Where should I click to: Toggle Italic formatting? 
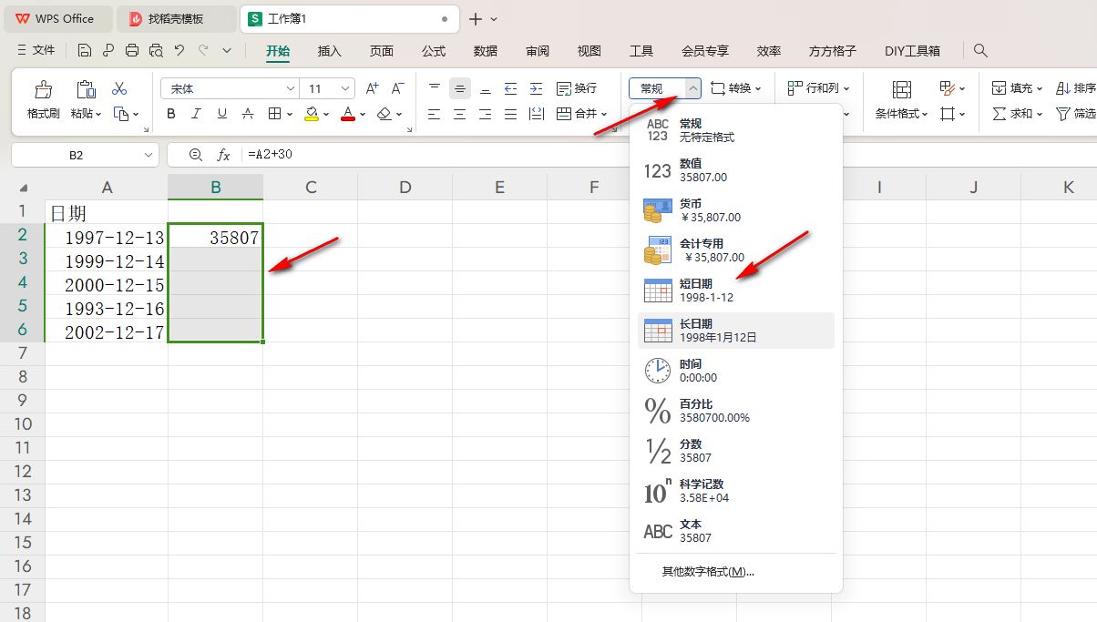(197, 114)
